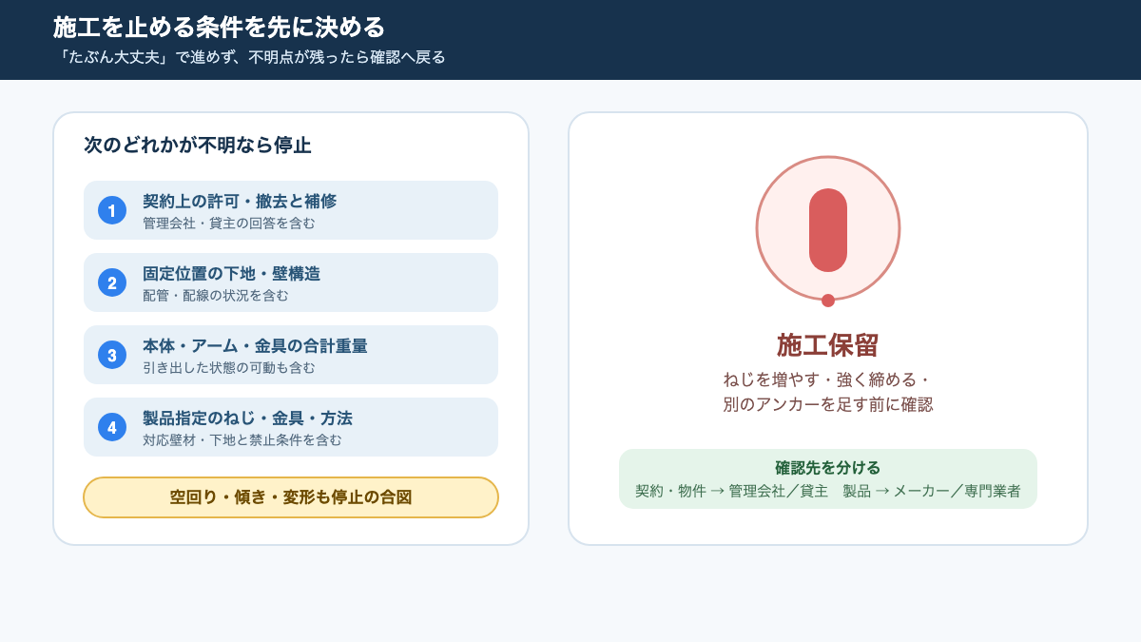Click the yellow 空回り・傾き・変形も停止の合図 banner
The width and height of the screenshot is (1141, 642).
click(x=291, y=497)
